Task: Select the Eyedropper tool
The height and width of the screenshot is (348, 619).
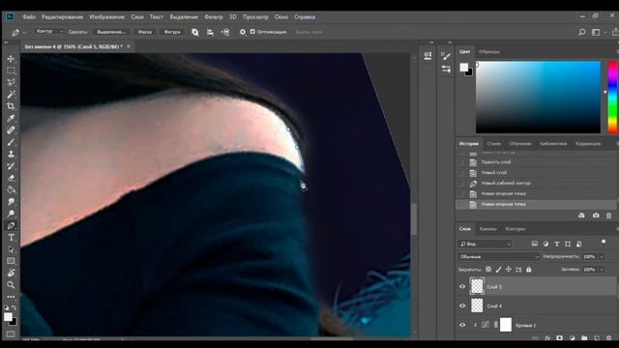Action: (x=11, y=118)
